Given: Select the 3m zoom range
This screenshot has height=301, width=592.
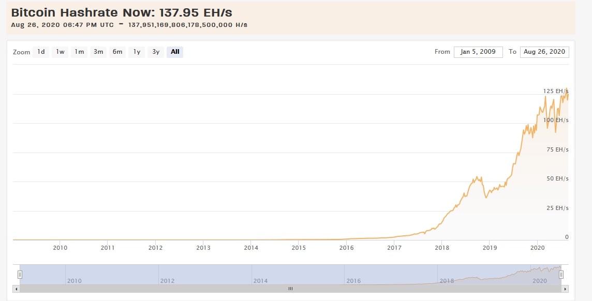Looking at the screenshot, I should [98, 52].
